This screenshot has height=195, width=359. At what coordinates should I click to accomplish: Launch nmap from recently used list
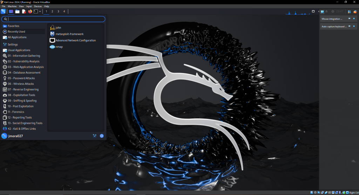pyautogui.click(x=76, y=47)
